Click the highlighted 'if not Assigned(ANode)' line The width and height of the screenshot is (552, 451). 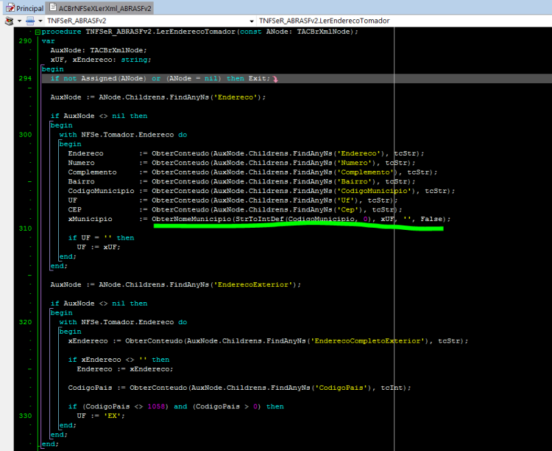(x=297, y=78)
